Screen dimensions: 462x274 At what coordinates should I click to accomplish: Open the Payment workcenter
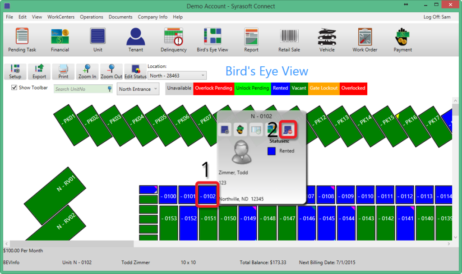(x=403, y=40)
